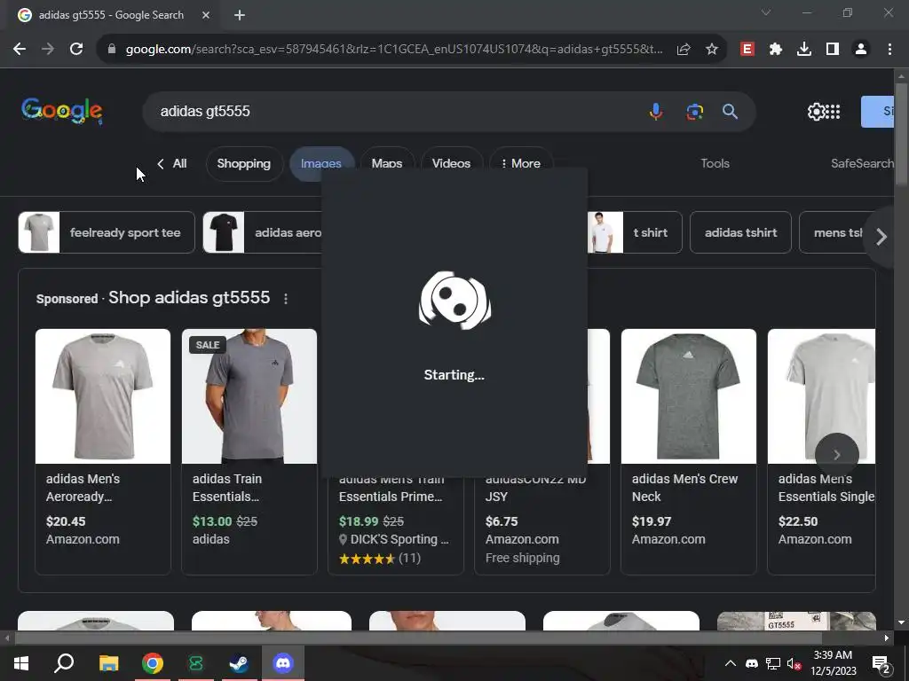Open the Chrome three-dot menu
The height and width of the screenshot is (681, 909).
[x=889, y=50]
